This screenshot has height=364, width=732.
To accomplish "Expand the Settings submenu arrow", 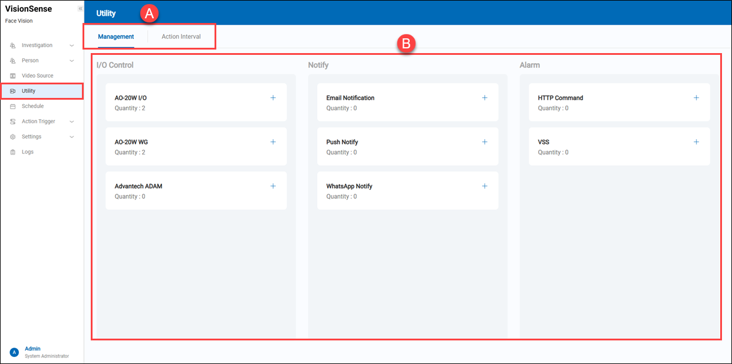I will [72, 137].
